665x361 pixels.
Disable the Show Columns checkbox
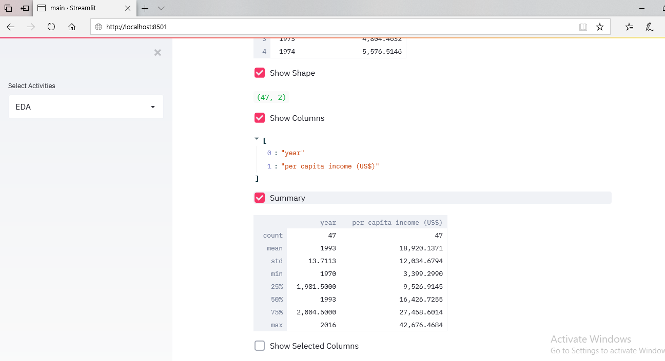coord(260,118)
